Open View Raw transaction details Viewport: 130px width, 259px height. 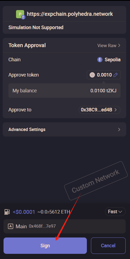(109, 45)
